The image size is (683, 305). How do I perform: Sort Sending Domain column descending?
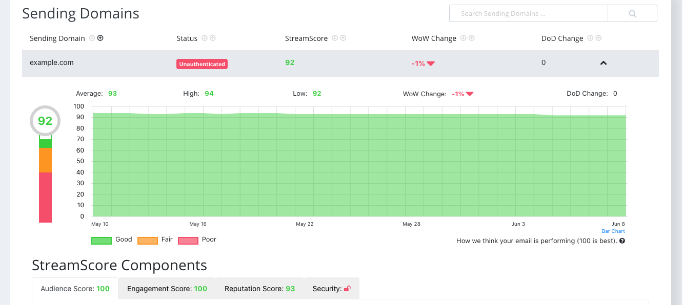92,38
